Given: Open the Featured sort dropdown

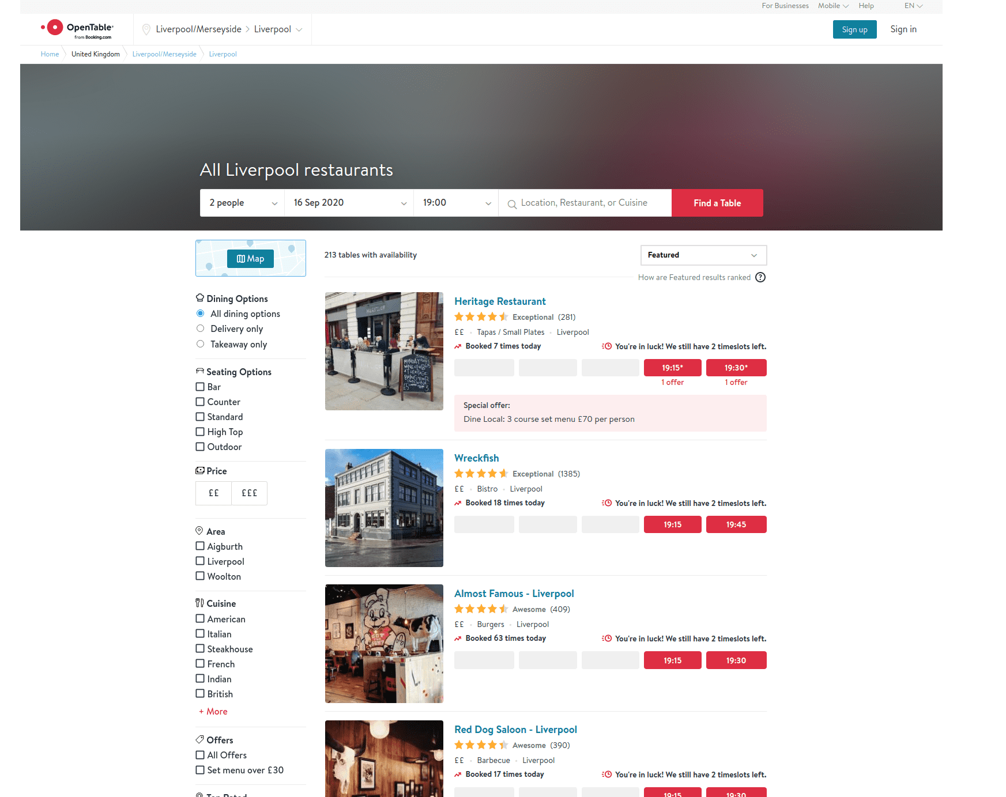Looking at the screenshot, I should [x=703, y=255].
